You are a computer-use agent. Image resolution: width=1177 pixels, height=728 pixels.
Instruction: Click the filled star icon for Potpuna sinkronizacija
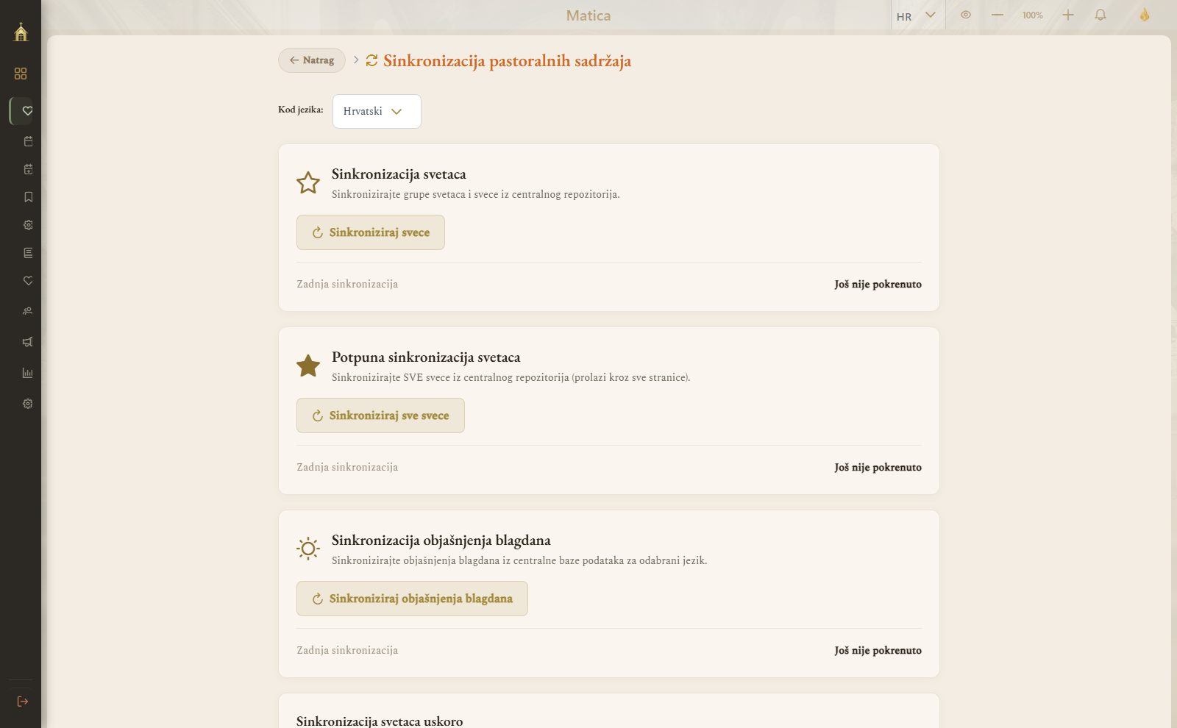[x=308, y=365]
